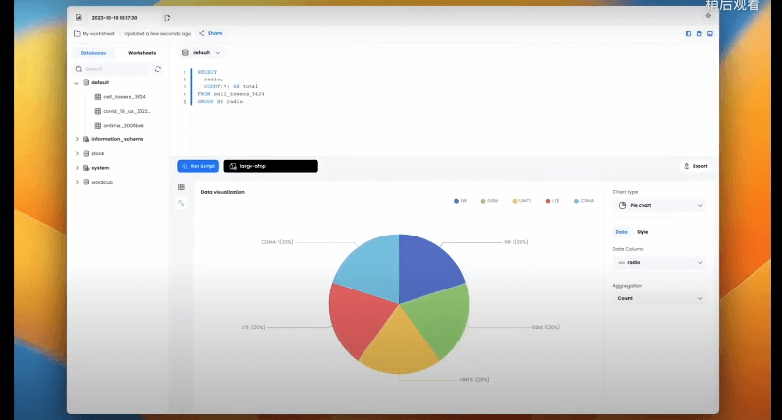Image resolution: width=782 pixels, height=420 pixels.
Task: Open the table results view icon
Action: (181, 186)
